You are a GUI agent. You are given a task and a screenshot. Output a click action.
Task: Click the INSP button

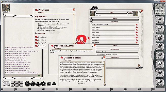click(x=130, y=12)
